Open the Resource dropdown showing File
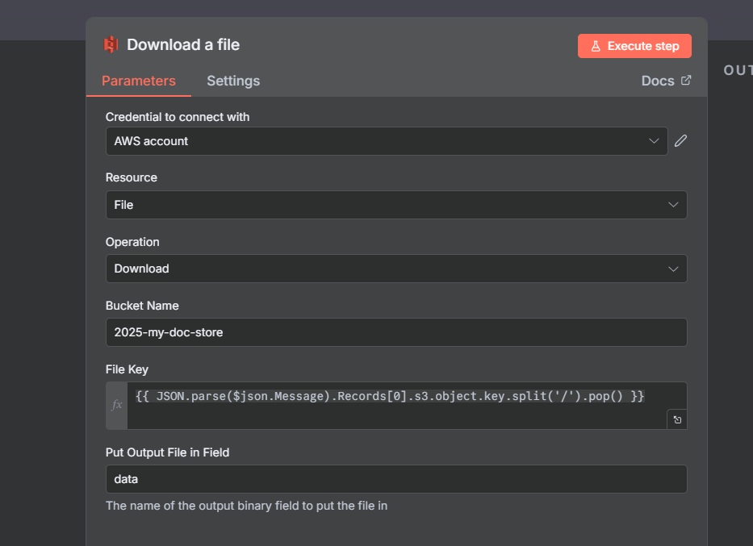The image size is (753, 546). click(x=396, y=205)
